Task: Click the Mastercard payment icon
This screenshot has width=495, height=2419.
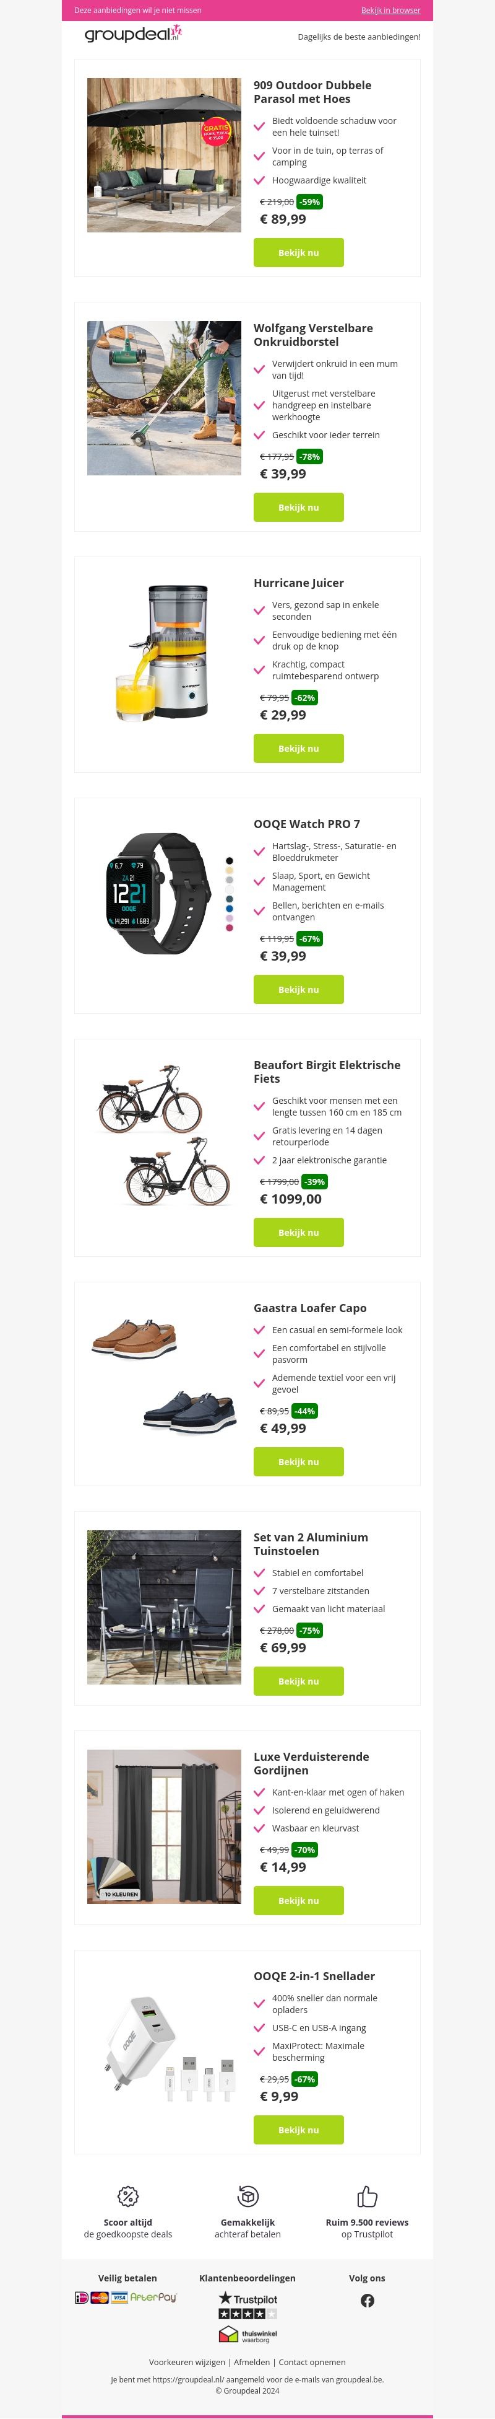Action: 100,2298
